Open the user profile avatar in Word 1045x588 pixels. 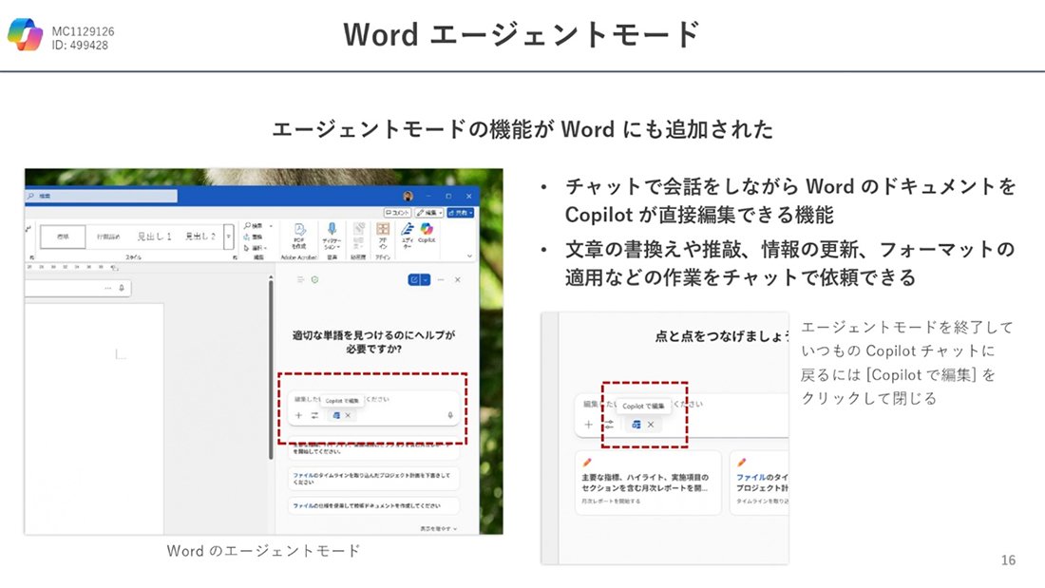(408, 196)
